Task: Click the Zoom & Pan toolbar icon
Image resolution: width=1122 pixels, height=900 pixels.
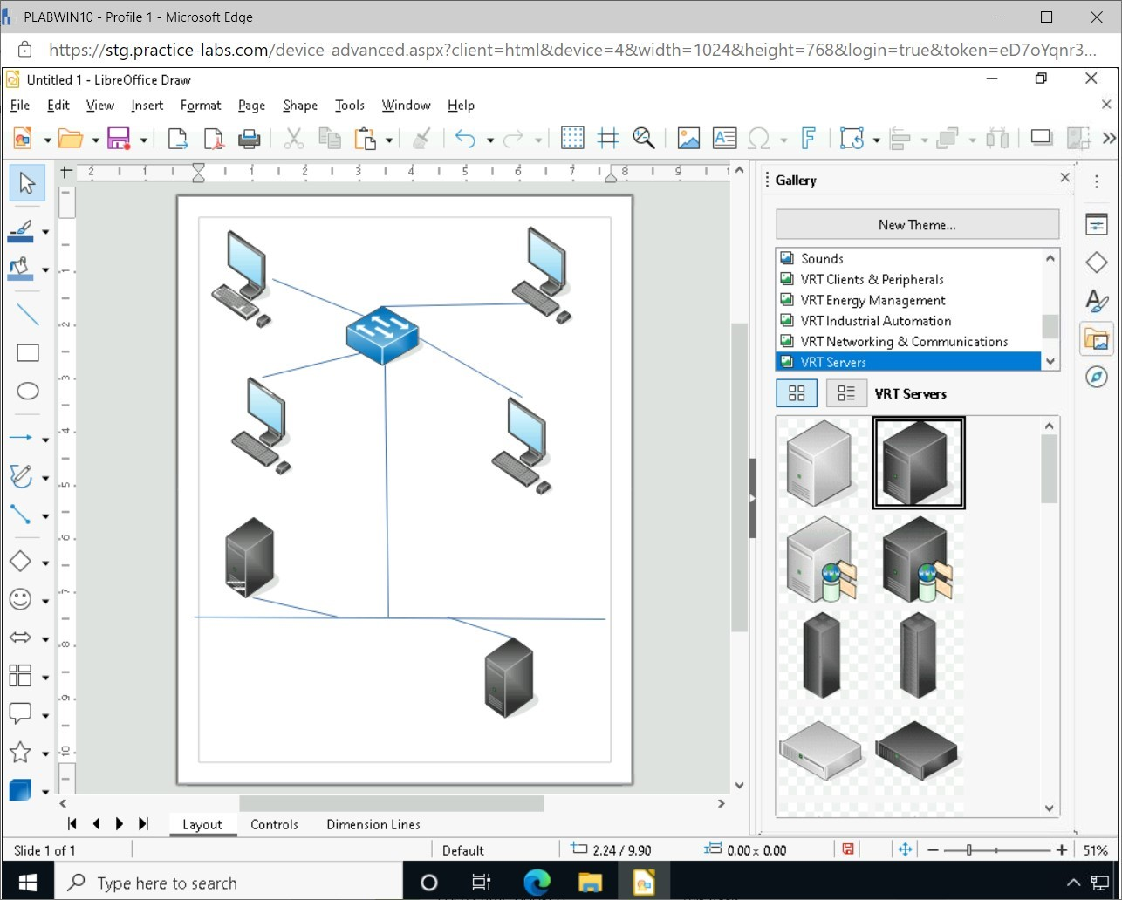Action: [644, 138]
